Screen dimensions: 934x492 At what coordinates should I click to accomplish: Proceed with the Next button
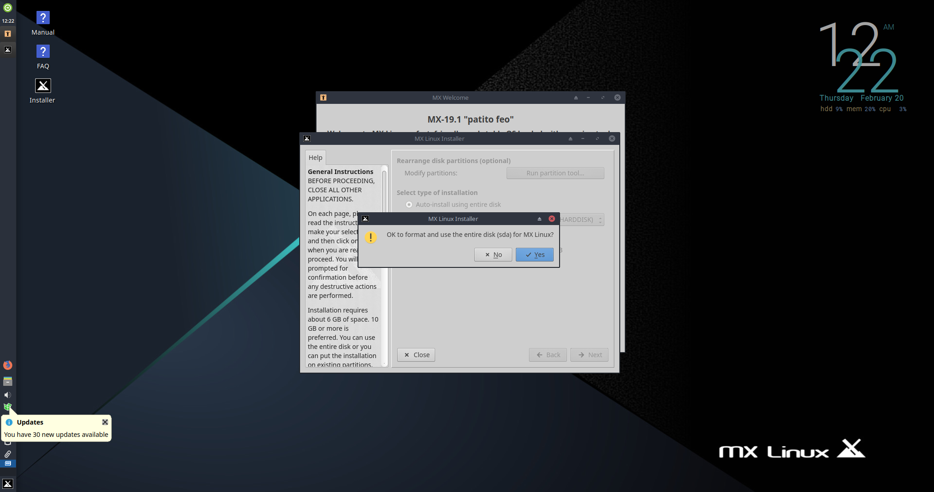pyautogui.click(x=589, y=355)
